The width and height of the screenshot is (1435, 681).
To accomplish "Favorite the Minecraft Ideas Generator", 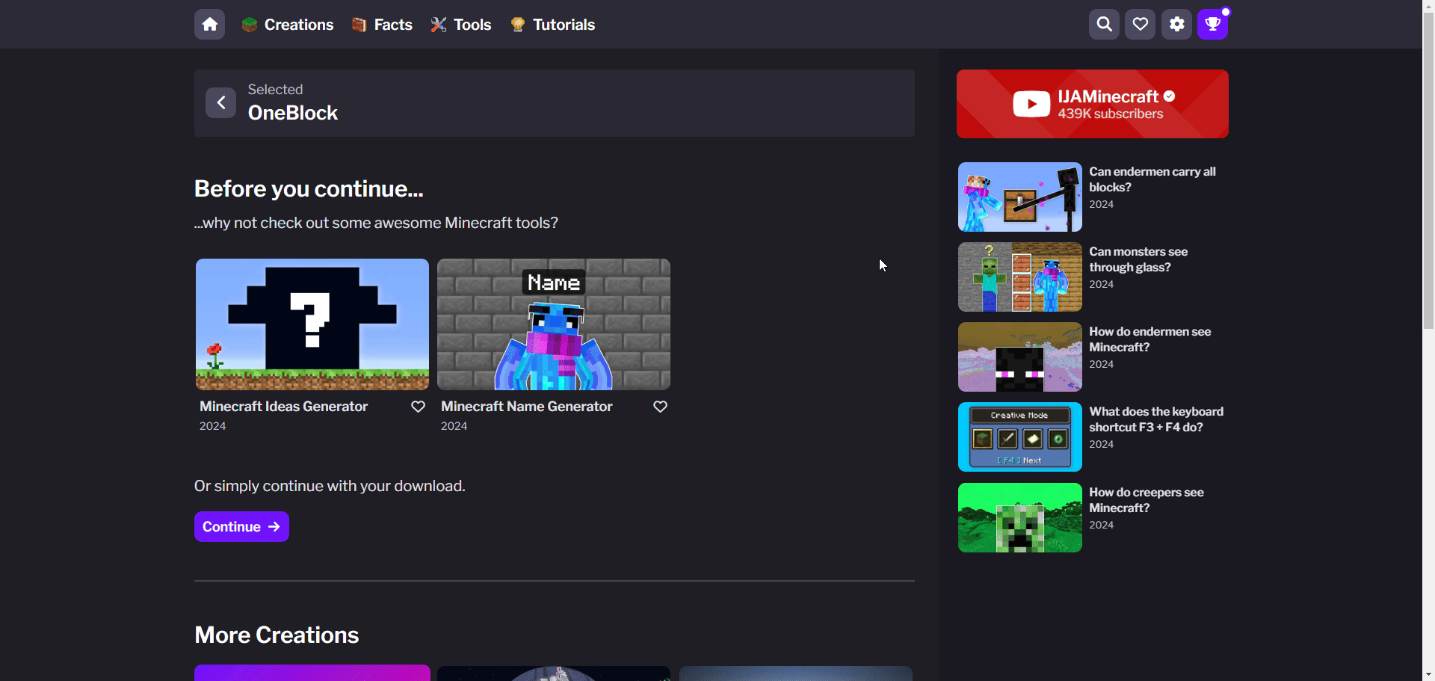I will point(418,407).
